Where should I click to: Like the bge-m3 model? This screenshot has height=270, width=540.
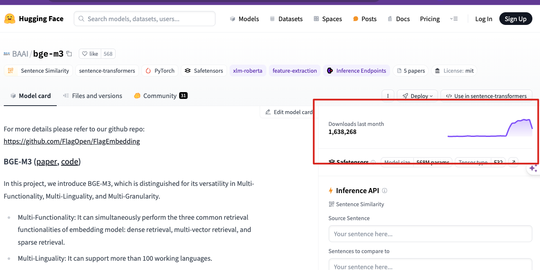click(90, 54)
